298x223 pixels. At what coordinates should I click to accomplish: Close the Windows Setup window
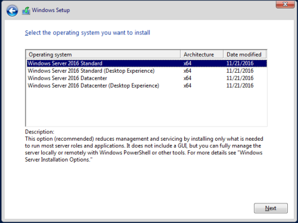[x=285, y=4]
